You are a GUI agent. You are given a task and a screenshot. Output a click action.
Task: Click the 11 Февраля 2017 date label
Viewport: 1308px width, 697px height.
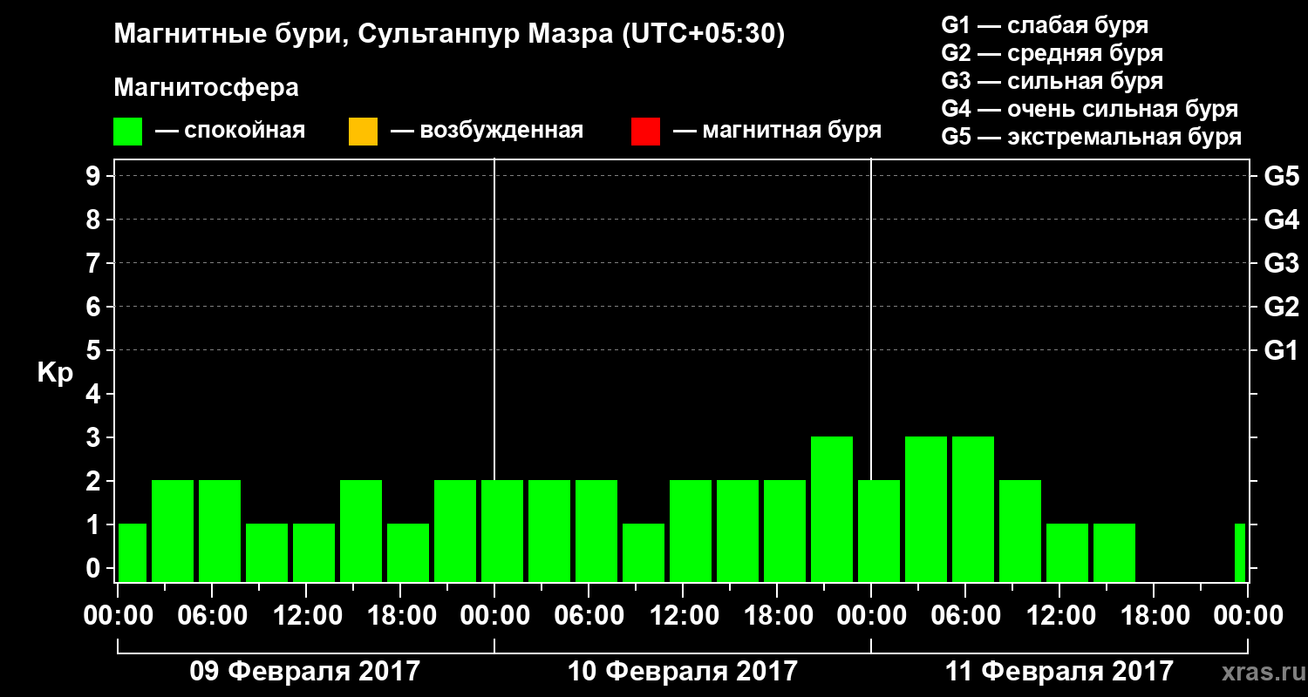[x=1059, y=672]
